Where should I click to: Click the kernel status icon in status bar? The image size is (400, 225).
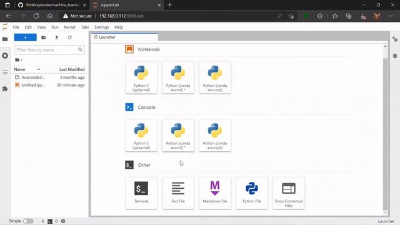click(63, 221)
